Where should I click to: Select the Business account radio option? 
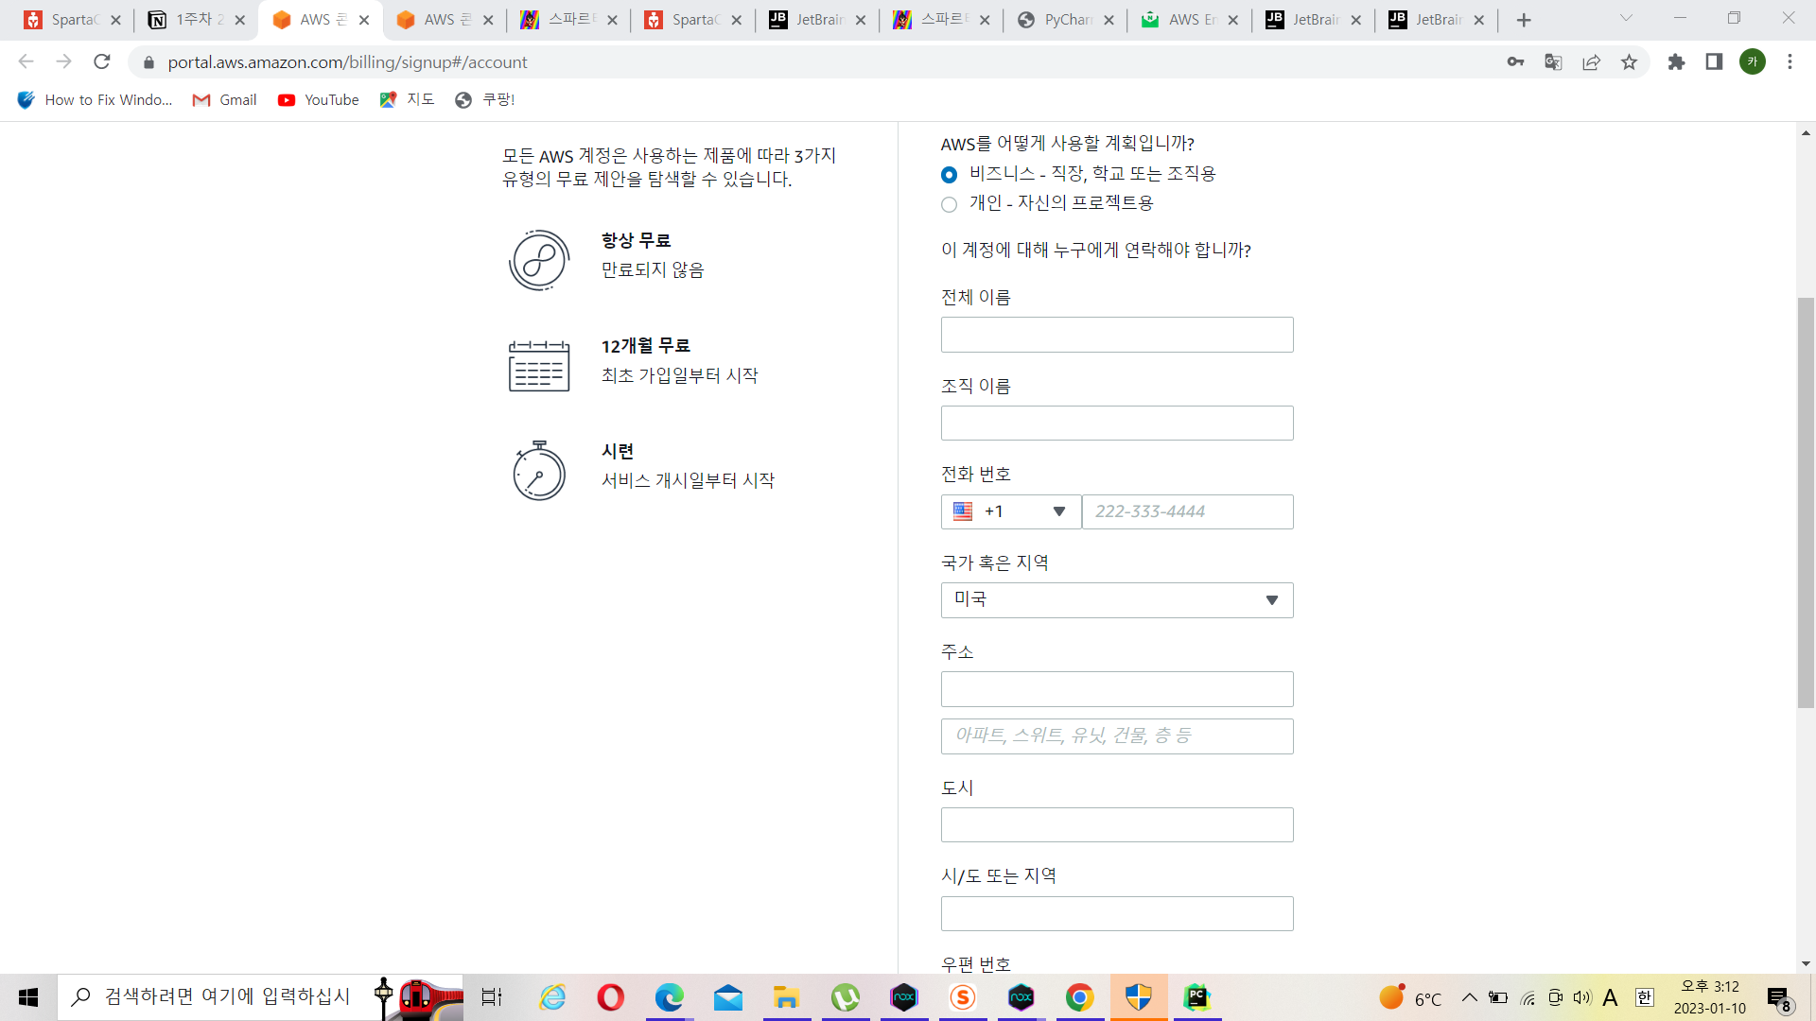949,175
